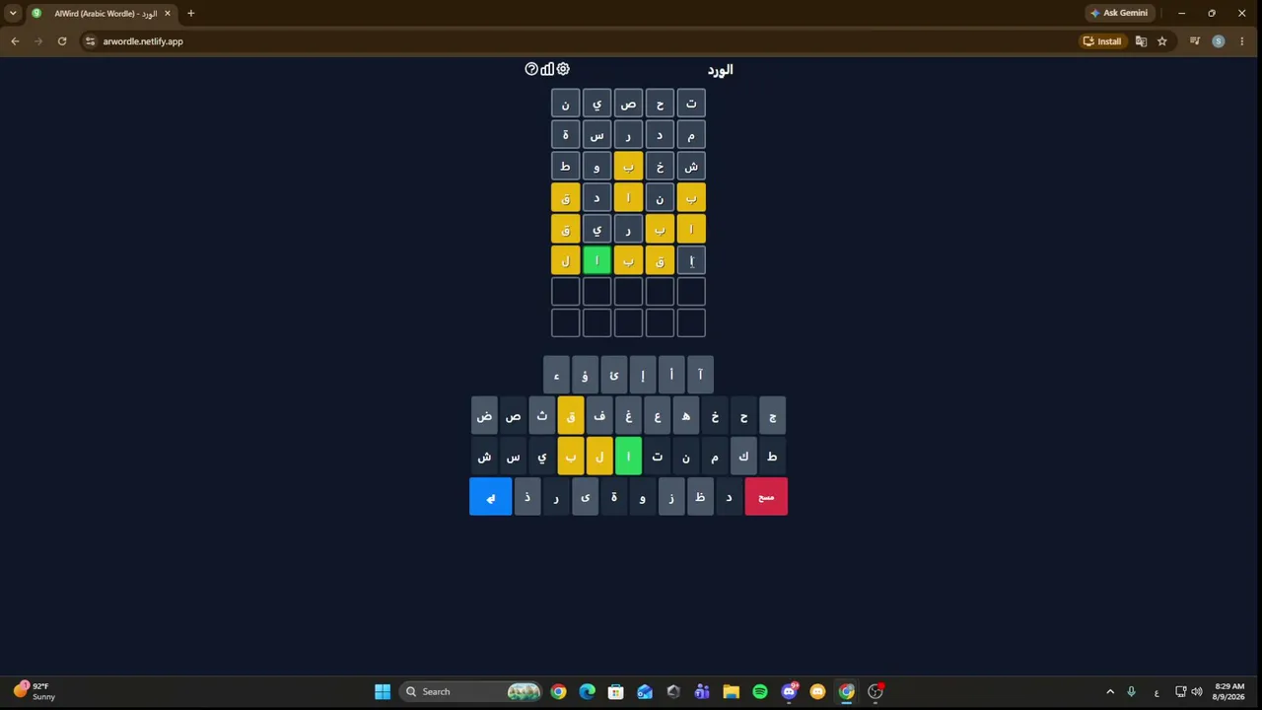Click the Install app button
The width and height of the screenshot is (1262, 710).
(1102, 41)
